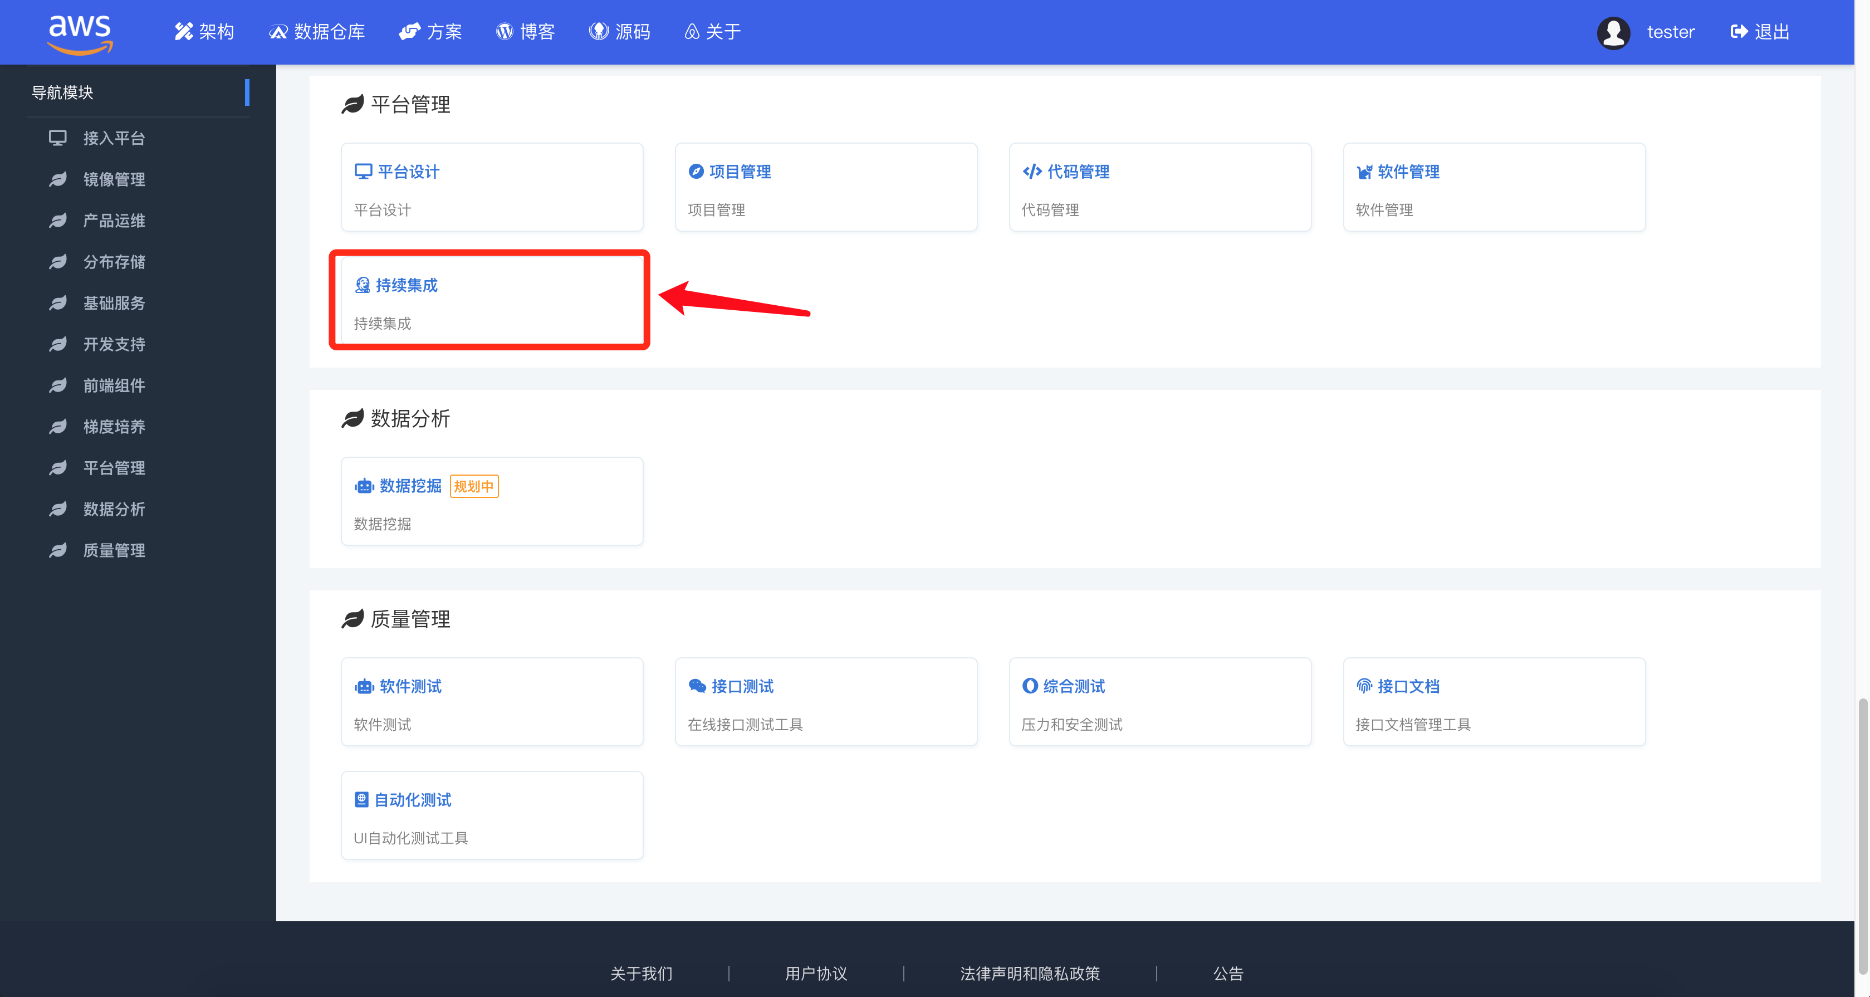Open the 接口测试 card title

[x=742, y=687]
